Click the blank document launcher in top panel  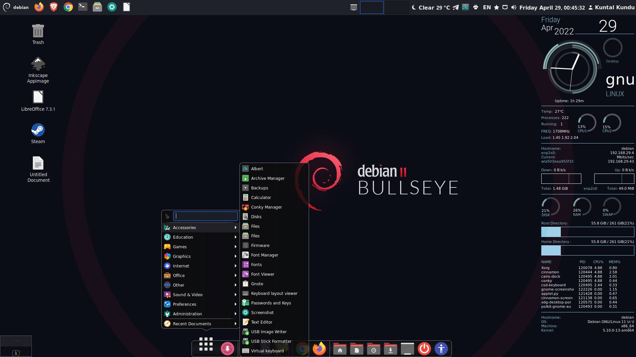tap(127, 7)
